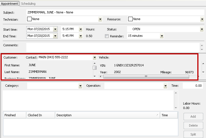The width and height of the screenshot is (206, 138).
Task: Edit the Subject field text
Action: (115, 13)
